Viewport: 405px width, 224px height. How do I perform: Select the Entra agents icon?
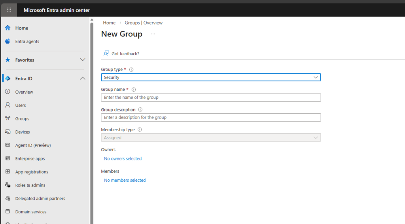click(x=8, y=41)
